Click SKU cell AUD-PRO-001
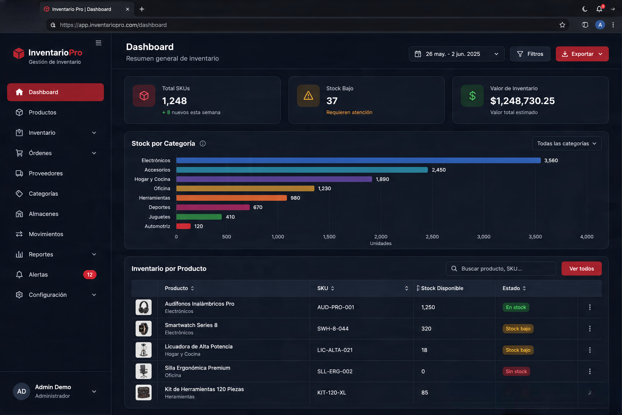 click(x=336, y=307)
